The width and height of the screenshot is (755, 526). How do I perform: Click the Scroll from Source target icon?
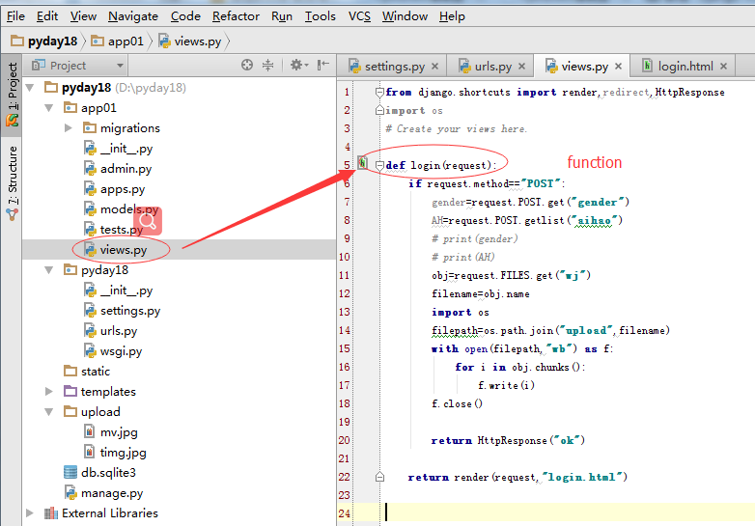247,66
